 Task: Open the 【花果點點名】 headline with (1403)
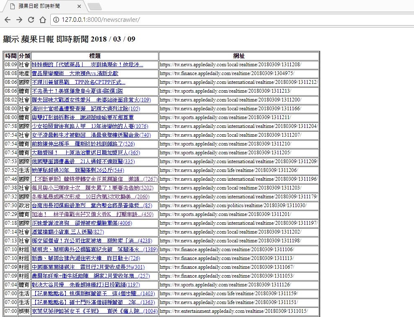pos(93,294)
